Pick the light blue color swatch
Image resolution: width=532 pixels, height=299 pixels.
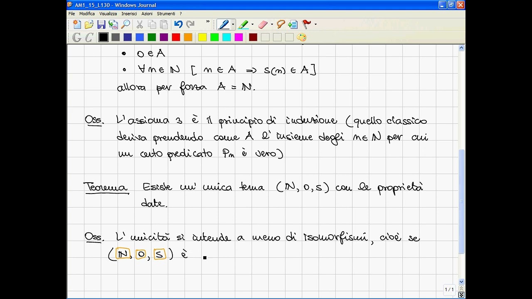(x=140, y=37)
